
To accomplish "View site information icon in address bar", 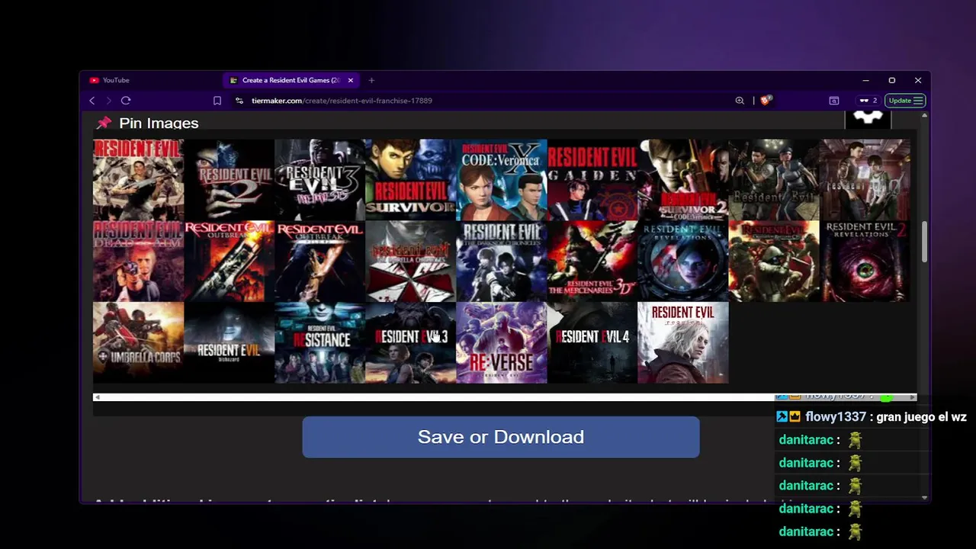I will pos(239,101).
